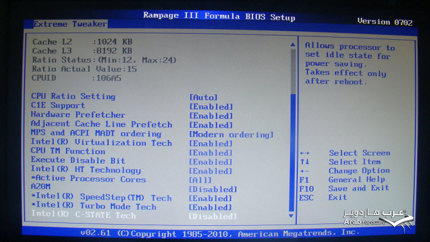Click the scrollbar up arrow
This screenshot has height=242, width=430.
(x=293, y=44)
